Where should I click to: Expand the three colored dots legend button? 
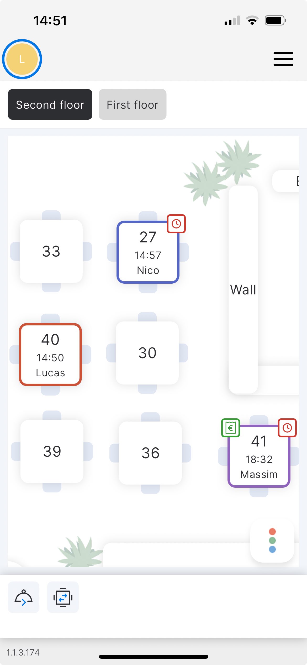[x=272, y=540]
